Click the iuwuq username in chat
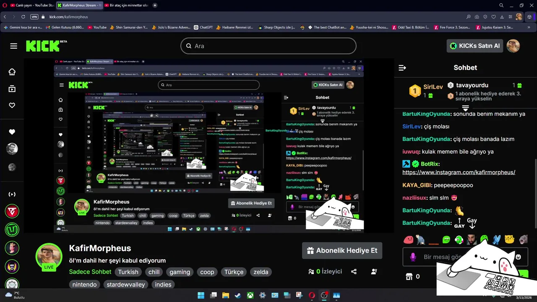This screenshot has width=537, height=302. pos(411,152)
